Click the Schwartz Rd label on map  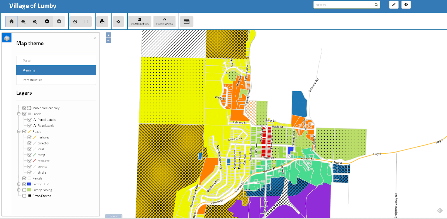click(313, 85)
